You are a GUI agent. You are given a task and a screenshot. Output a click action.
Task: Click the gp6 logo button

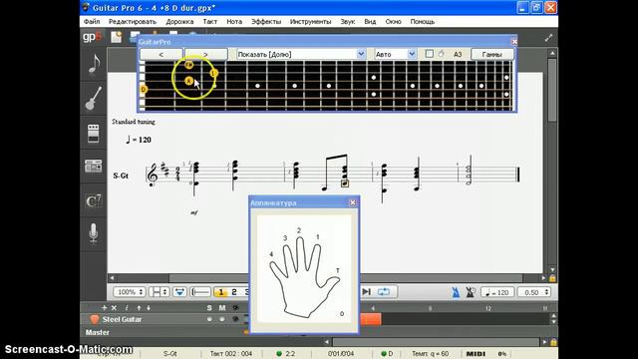93,37
